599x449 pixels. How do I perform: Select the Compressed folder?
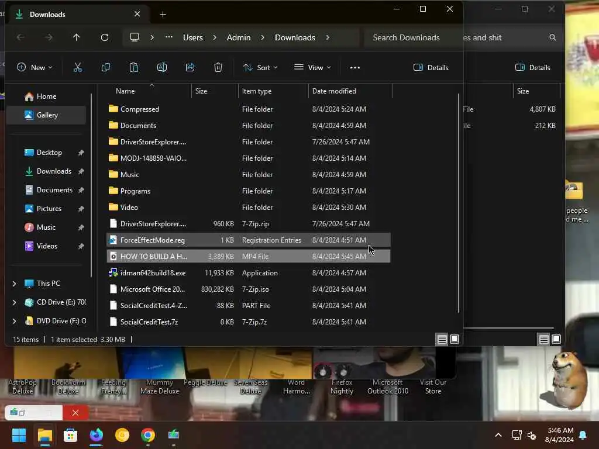[x=248, y=109]
